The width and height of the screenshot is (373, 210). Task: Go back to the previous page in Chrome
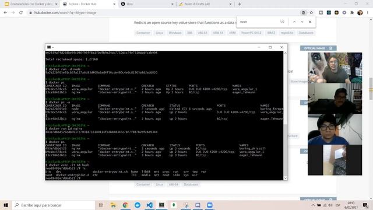(x=5, y=13)
